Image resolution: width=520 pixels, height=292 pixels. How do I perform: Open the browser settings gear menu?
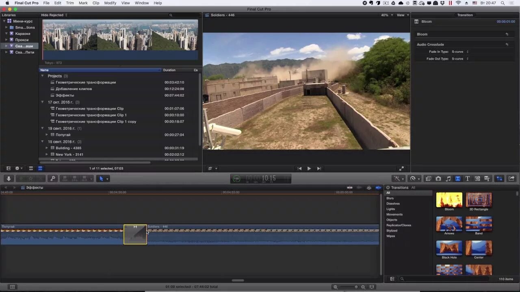18,168
